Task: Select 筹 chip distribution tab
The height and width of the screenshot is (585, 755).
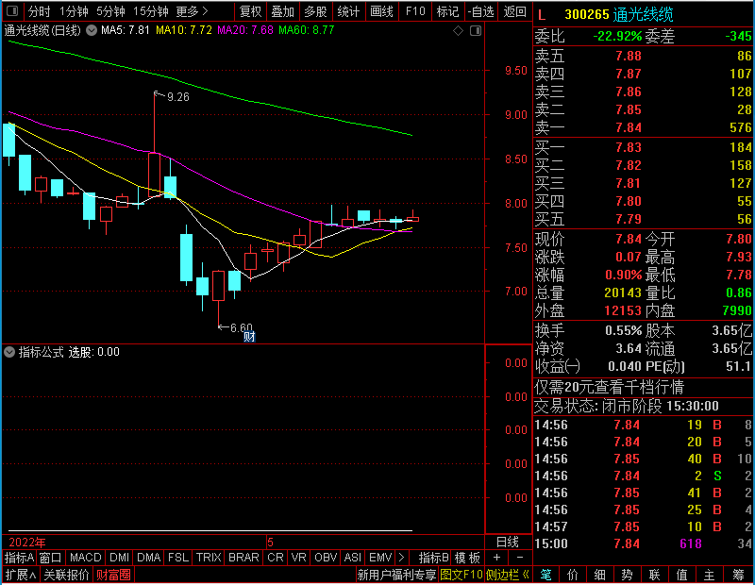Action: pyautogui.click(x=738, y=575)
